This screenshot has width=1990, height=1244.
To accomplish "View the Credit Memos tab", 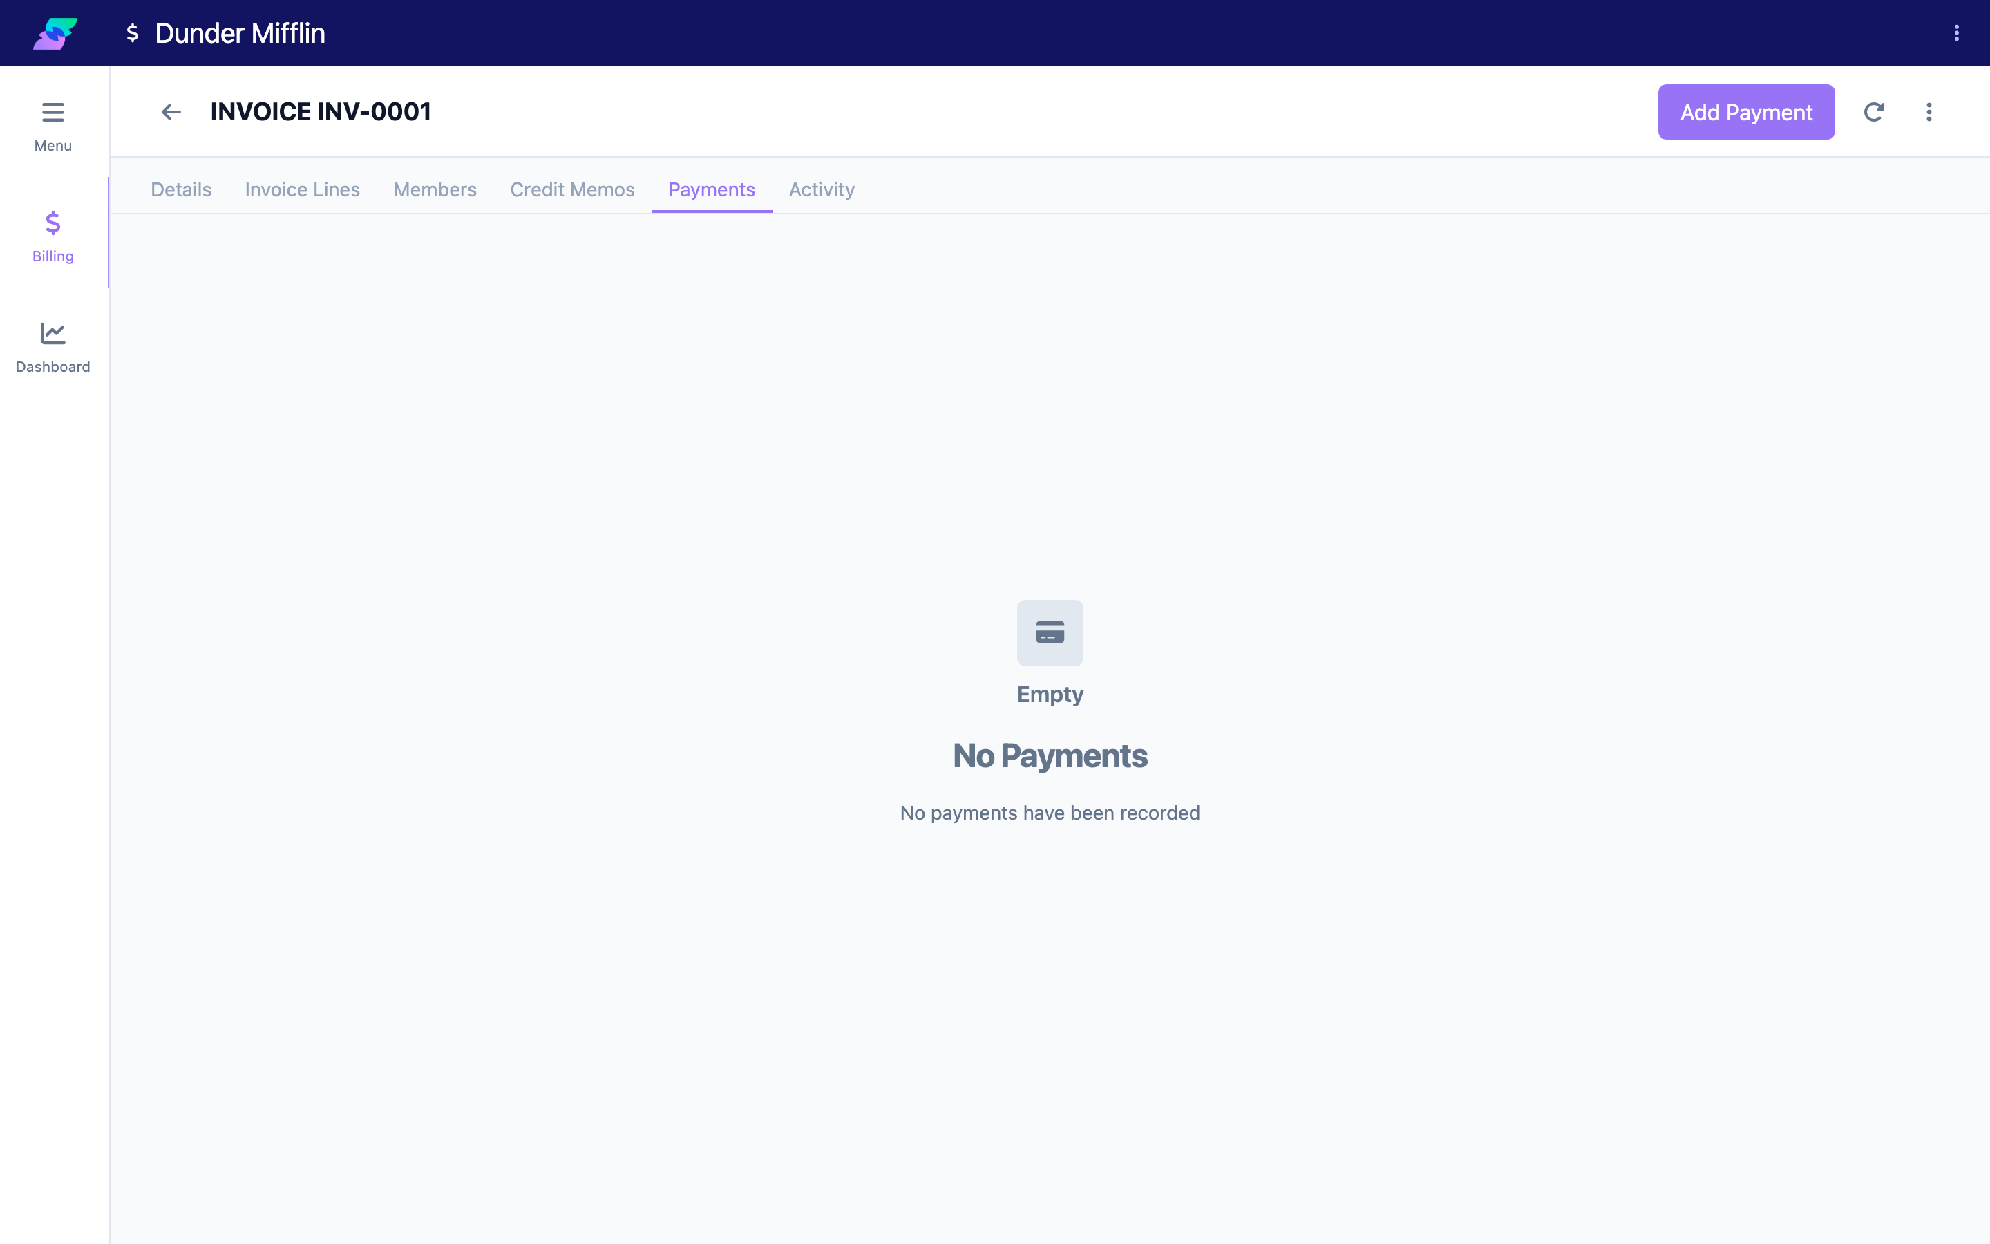I will click(x=572, y=189).
